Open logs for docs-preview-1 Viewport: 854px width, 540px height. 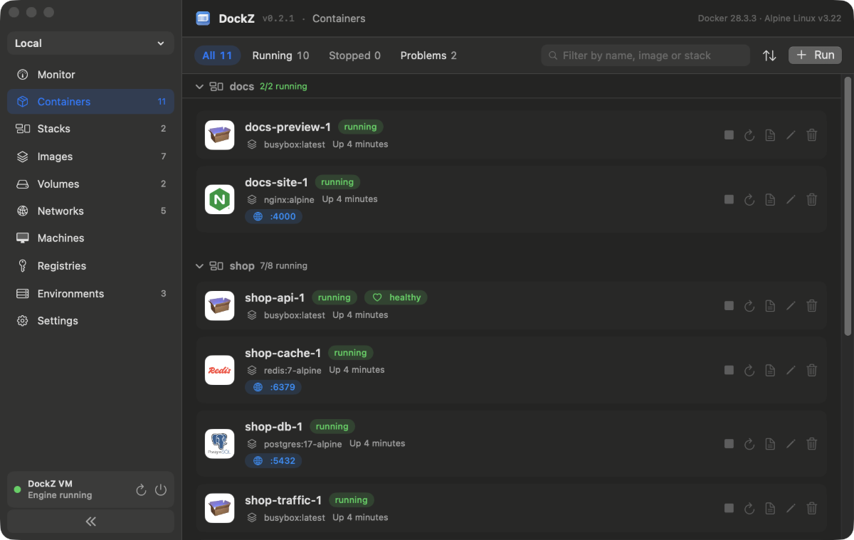769,135
